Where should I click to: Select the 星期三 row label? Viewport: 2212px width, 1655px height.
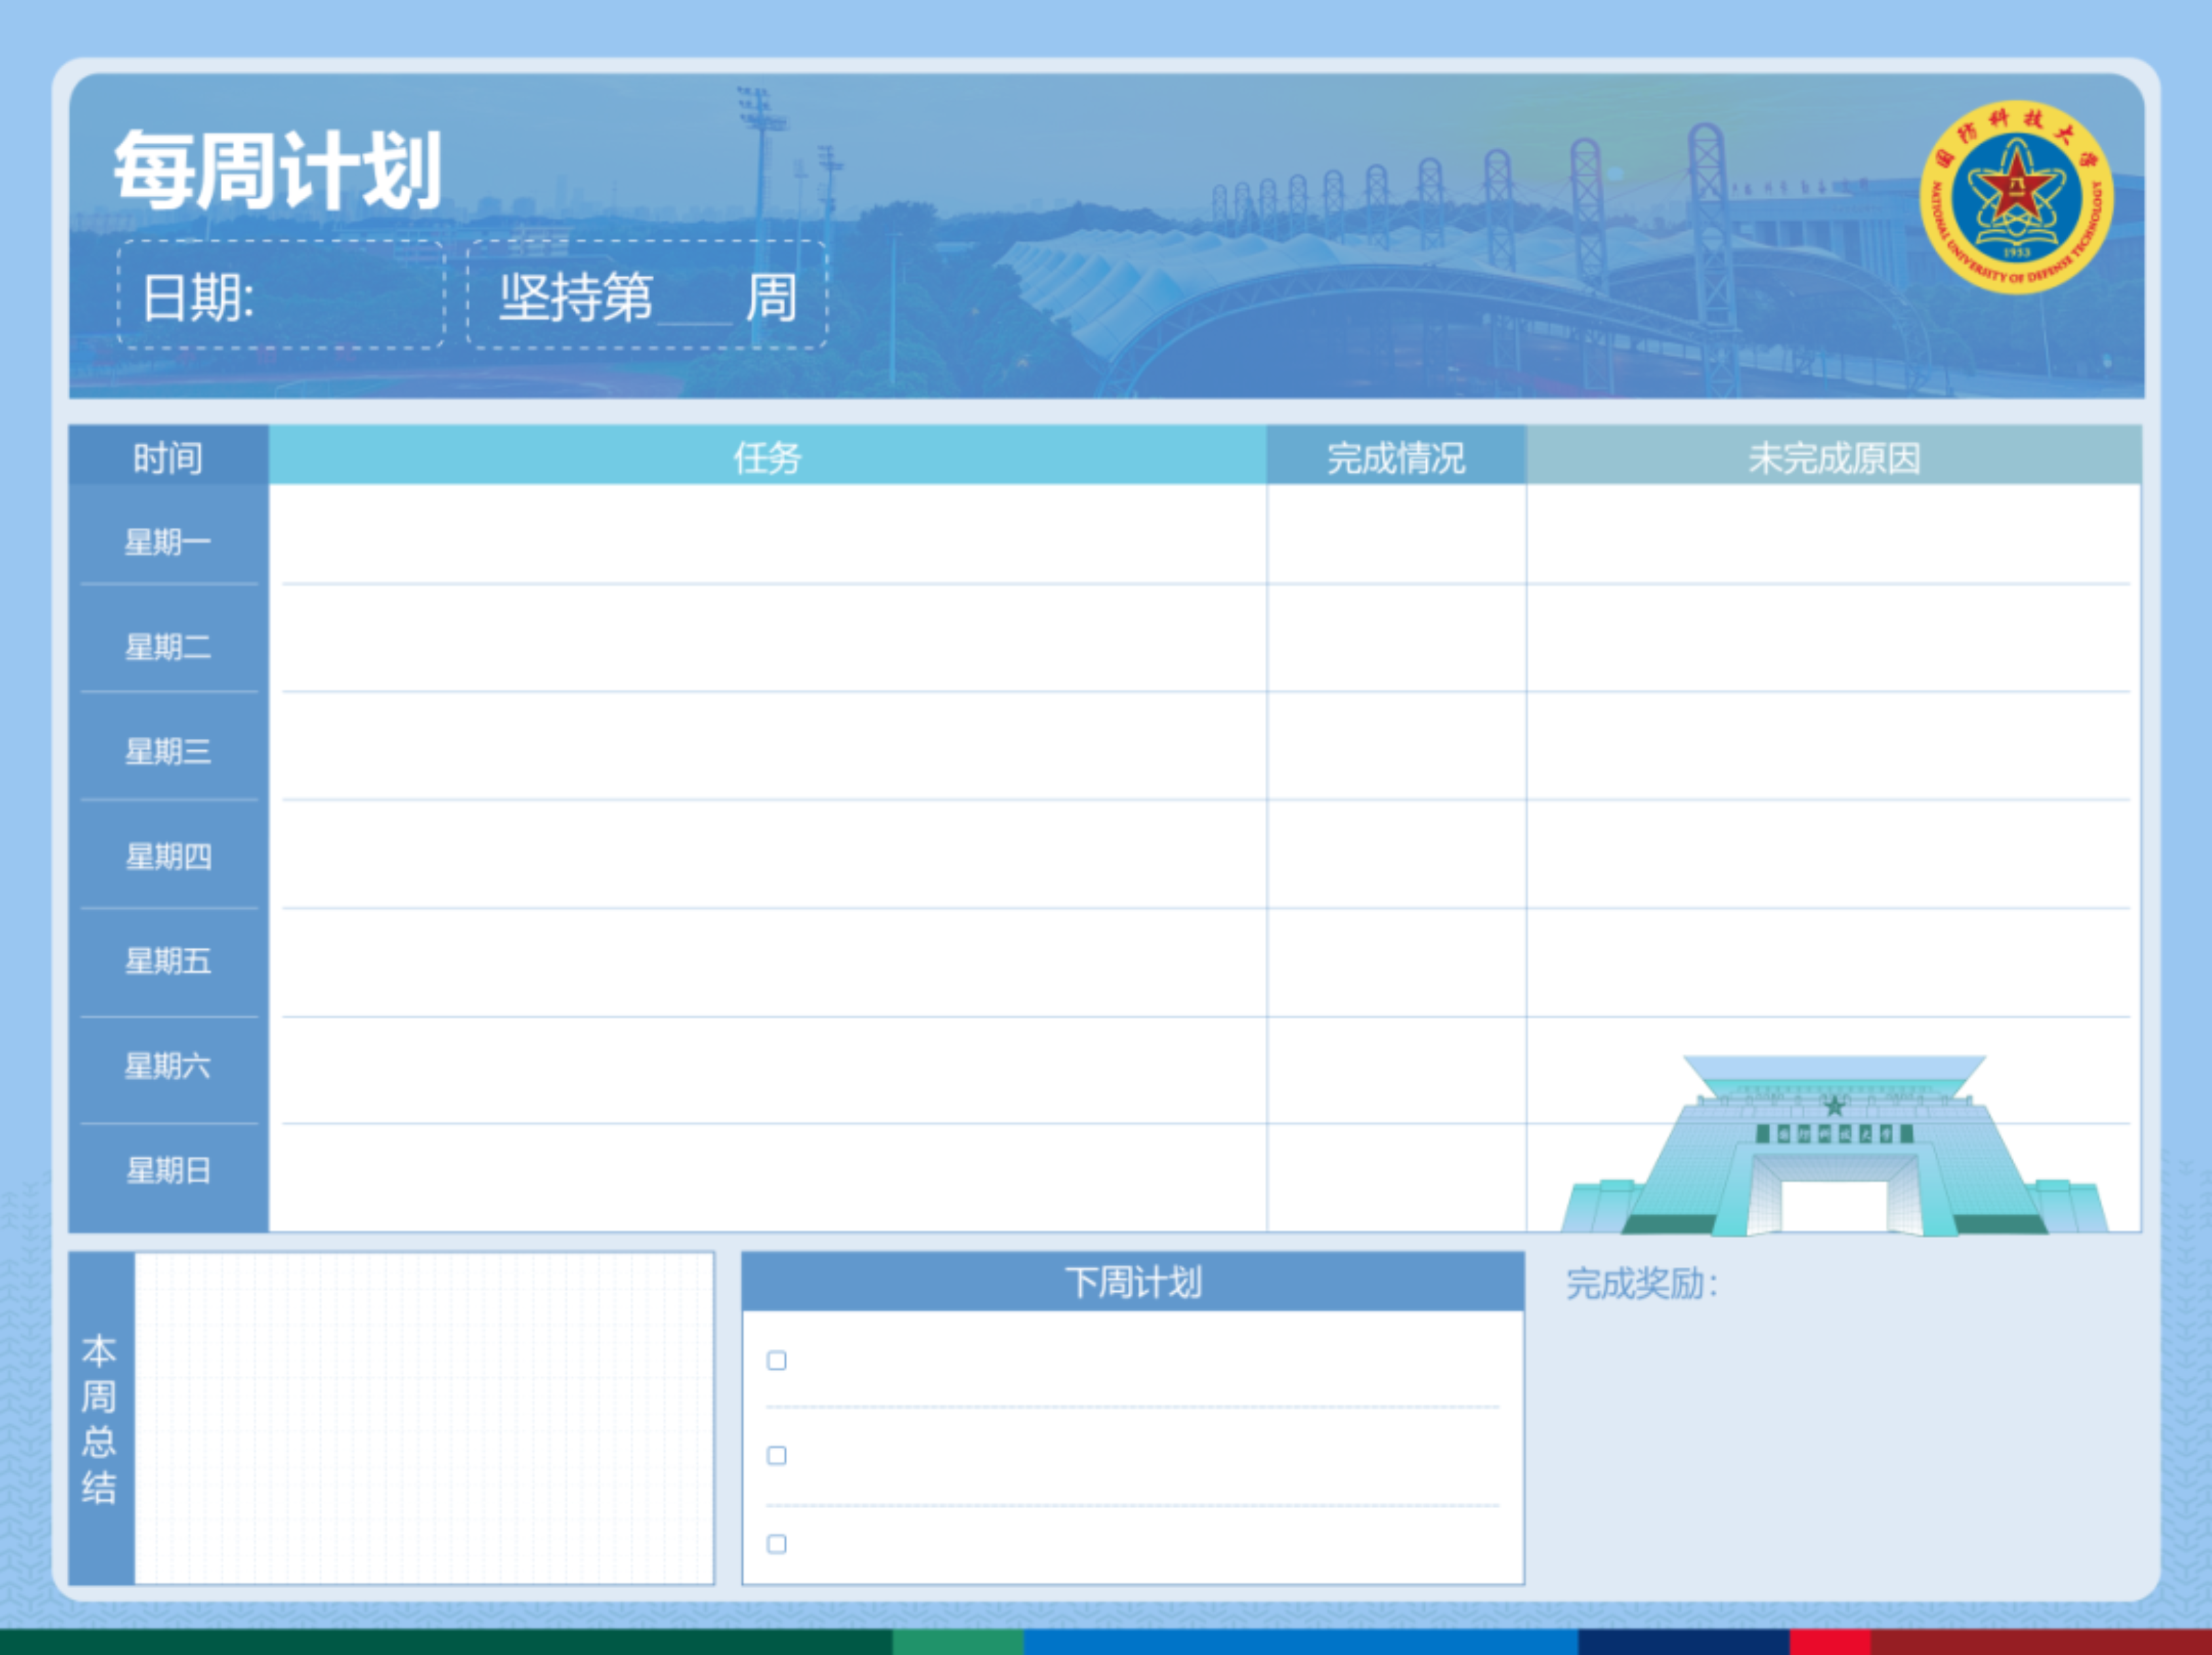[x=168, y=751]
